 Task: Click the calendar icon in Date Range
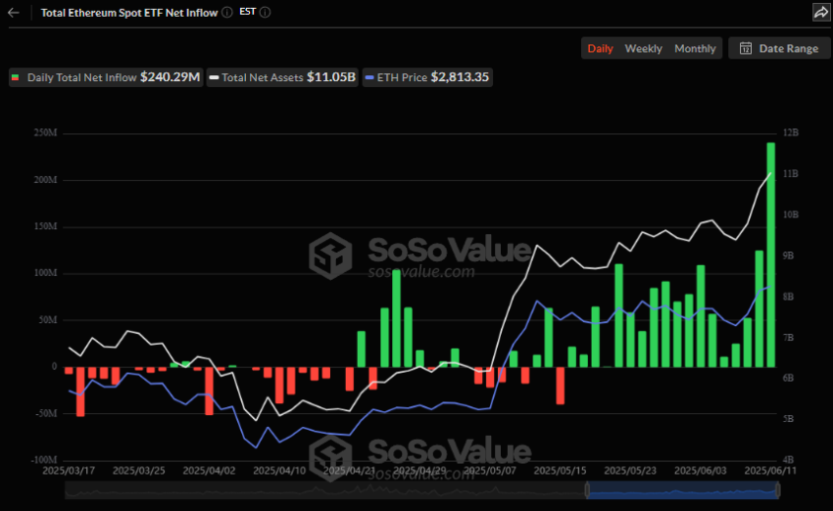[x=746, y=48]
